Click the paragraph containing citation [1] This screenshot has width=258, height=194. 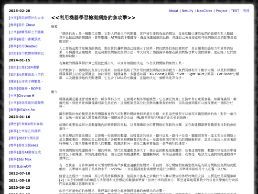point(148,154)
